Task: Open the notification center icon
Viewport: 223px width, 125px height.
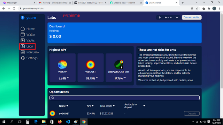Action: (x=209, y=122)
